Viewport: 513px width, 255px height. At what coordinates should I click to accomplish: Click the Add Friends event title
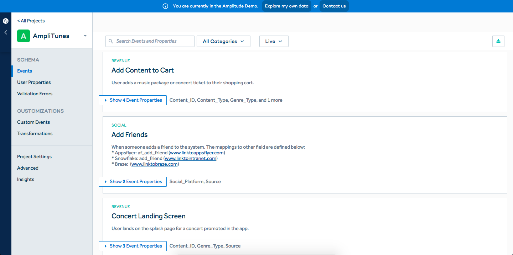click(x=130, y=135)
